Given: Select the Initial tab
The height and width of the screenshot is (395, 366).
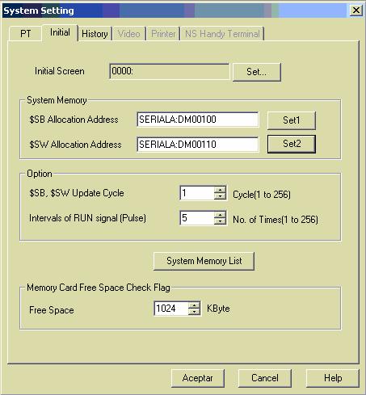Looking at the screenshot, I should (60, 32).
